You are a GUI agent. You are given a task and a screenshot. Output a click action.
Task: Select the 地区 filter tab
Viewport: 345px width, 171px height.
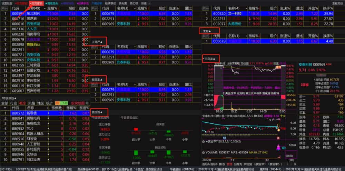point(40,103)
